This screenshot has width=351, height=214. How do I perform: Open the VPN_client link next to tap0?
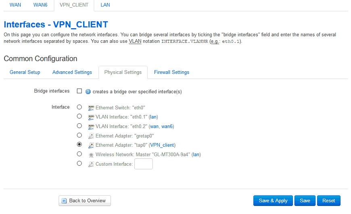pos(162,145)
